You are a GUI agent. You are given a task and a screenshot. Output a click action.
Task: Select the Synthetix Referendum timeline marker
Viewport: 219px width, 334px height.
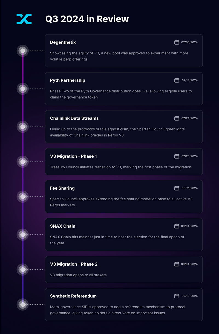(x=23, y=304)
